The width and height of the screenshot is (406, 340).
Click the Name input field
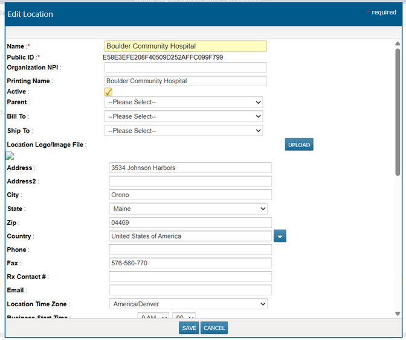click(185, 46)
